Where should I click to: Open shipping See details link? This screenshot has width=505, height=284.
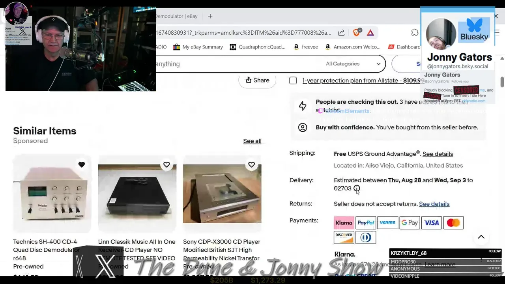tap(438, 154)
